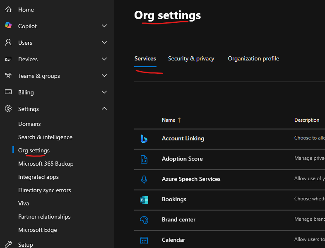Viewport: 325px width, 248px height.
Task: Open the Brand center service
Action: [178, 219]
